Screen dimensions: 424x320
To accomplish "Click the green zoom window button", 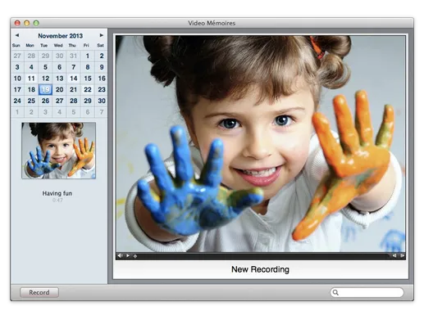I will pos(36,23).
